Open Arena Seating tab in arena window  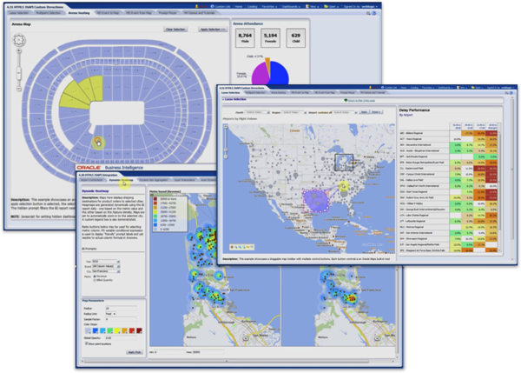click(x=79, y=13)
